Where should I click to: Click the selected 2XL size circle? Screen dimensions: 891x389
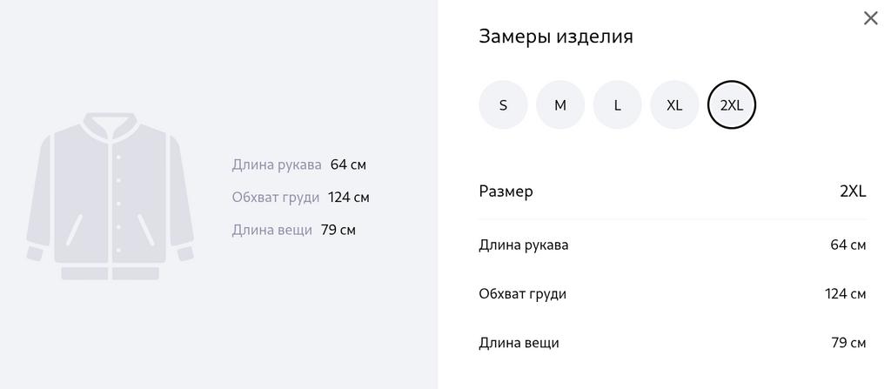point(732,105)
